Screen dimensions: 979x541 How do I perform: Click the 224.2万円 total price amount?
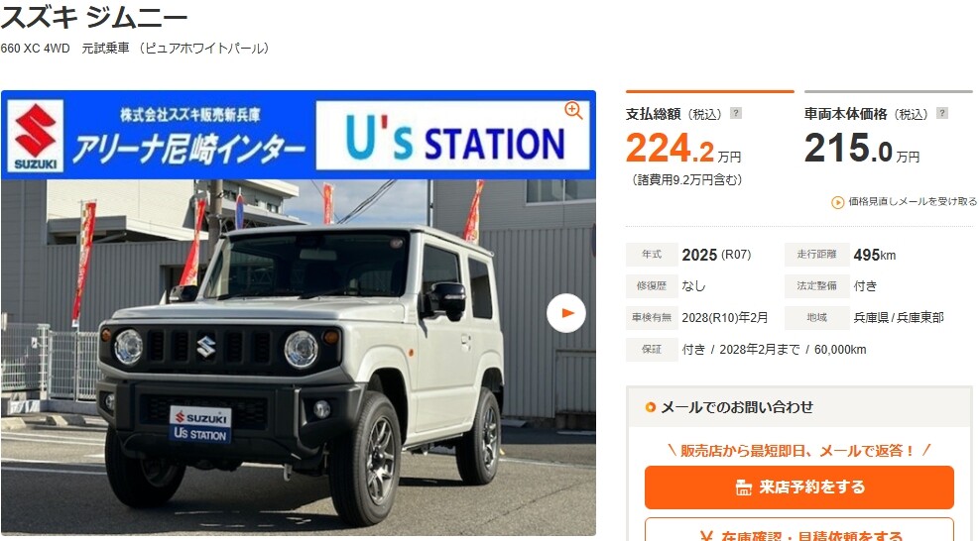[x=683, y=149]
